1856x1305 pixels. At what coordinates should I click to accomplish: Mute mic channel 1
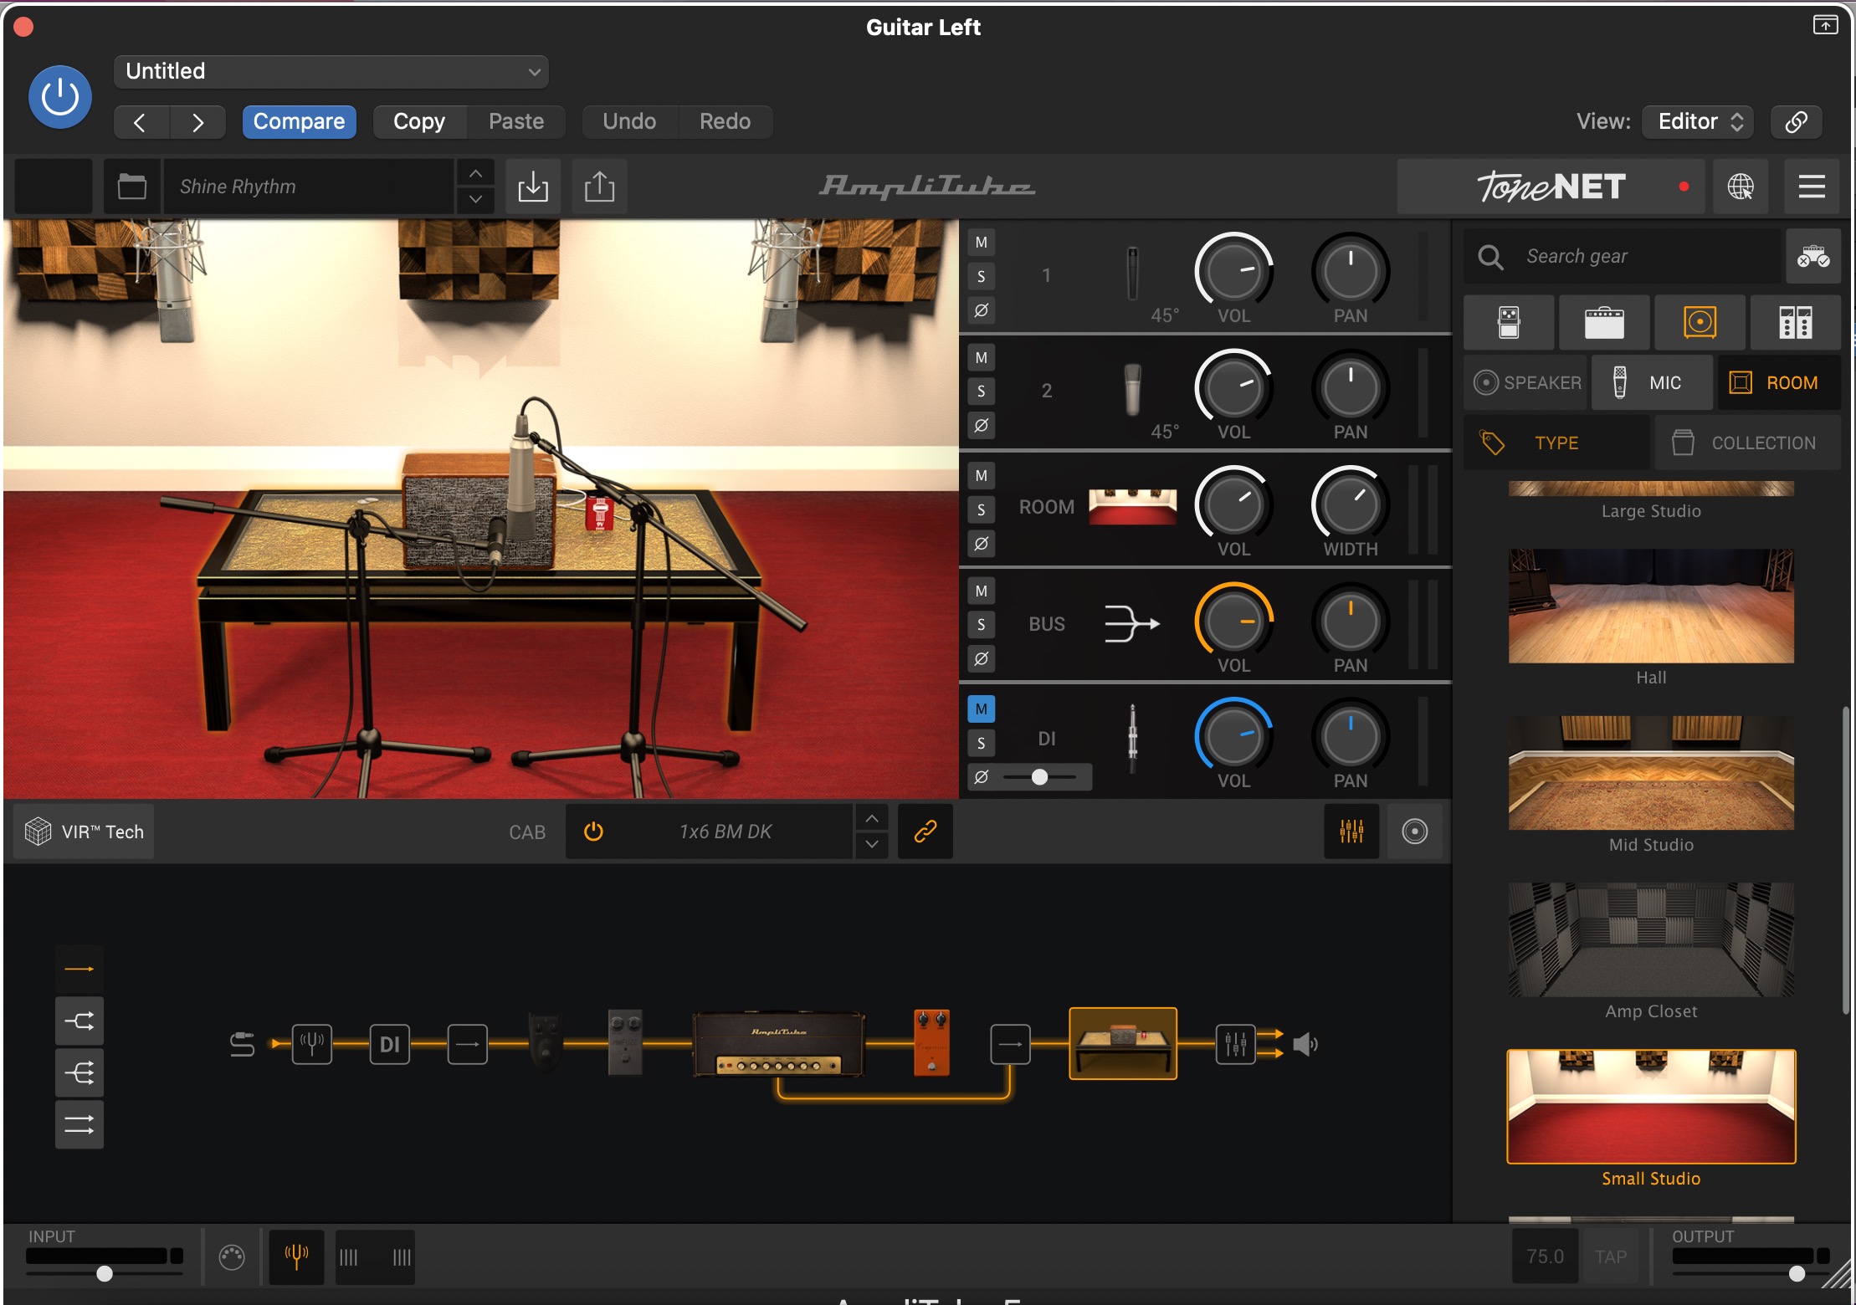(982, 243)
